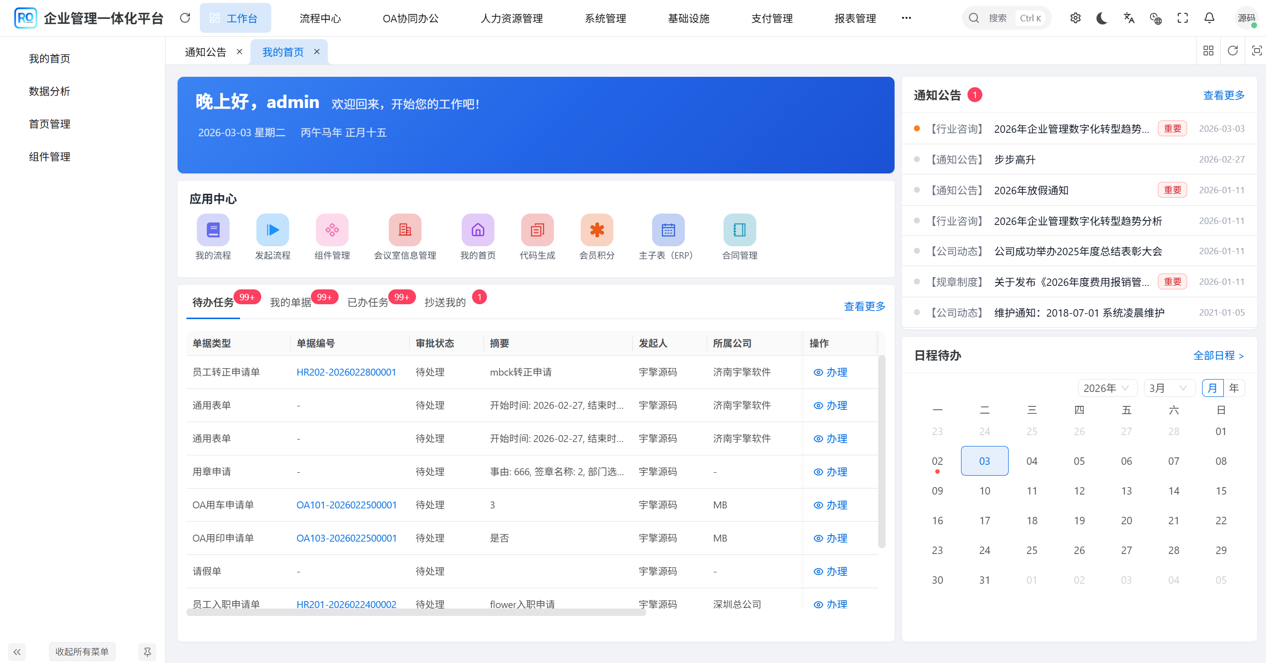The width and height of the screenshot is (1266, 663).
Task: Collapse the sidebar via 收起所有菜单
Action: pos(82,652)
